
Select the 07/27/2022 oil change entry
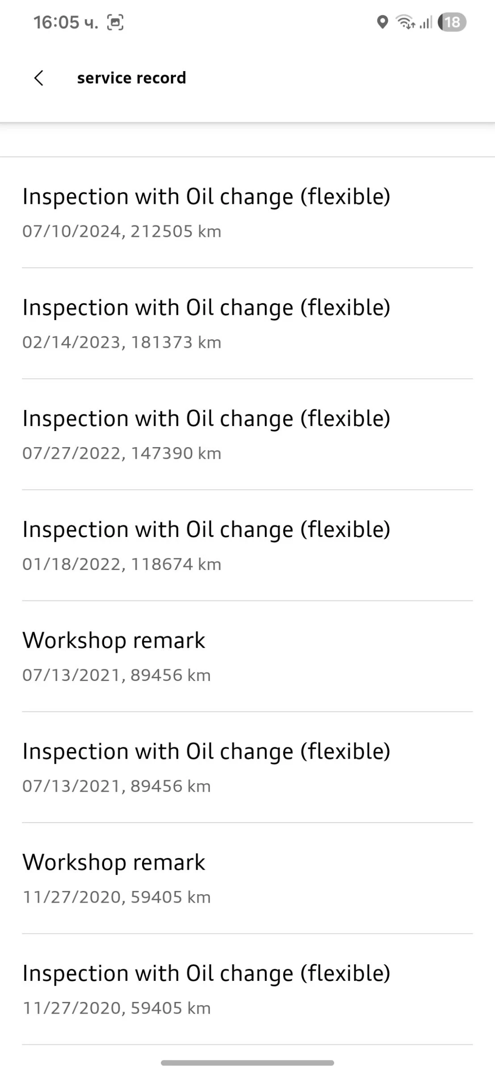coord(206,434)
